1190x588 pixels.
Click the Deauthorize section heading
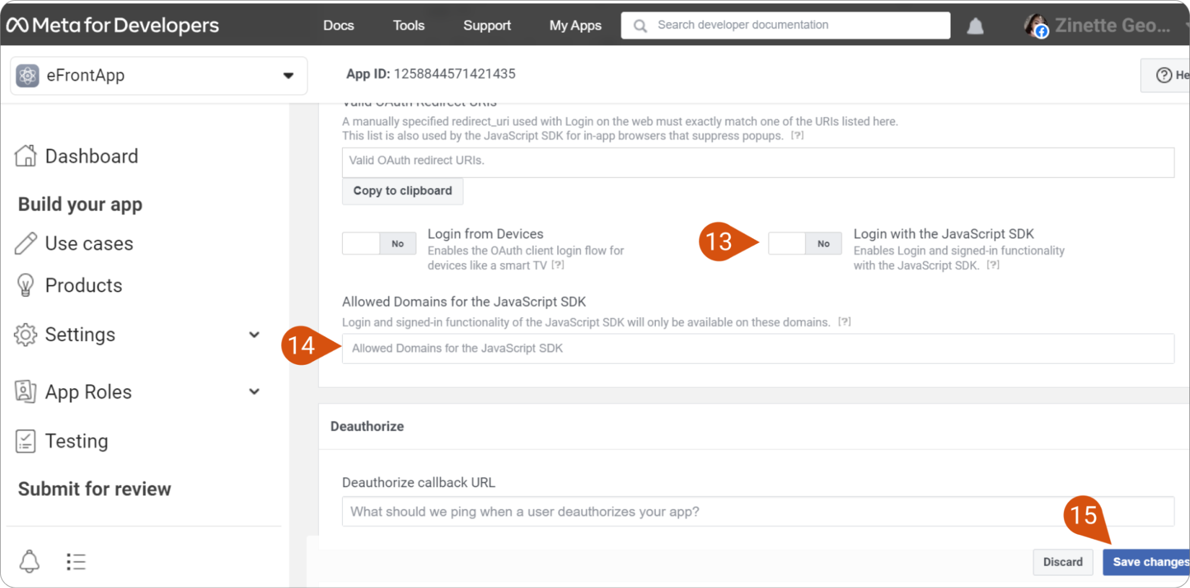[x=367, y=426]
